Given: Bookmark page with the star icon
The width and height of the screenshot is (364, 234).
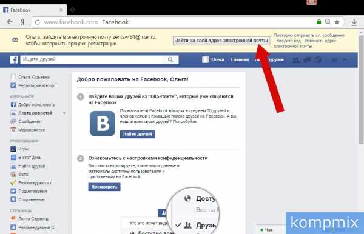Looking at the screenshot, I should coord(337,22).
